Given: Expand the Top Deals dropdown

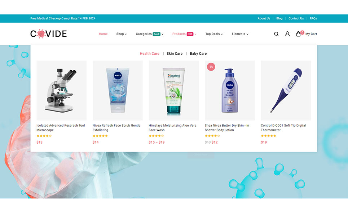Looking at the screenshot, I should 214,34.
